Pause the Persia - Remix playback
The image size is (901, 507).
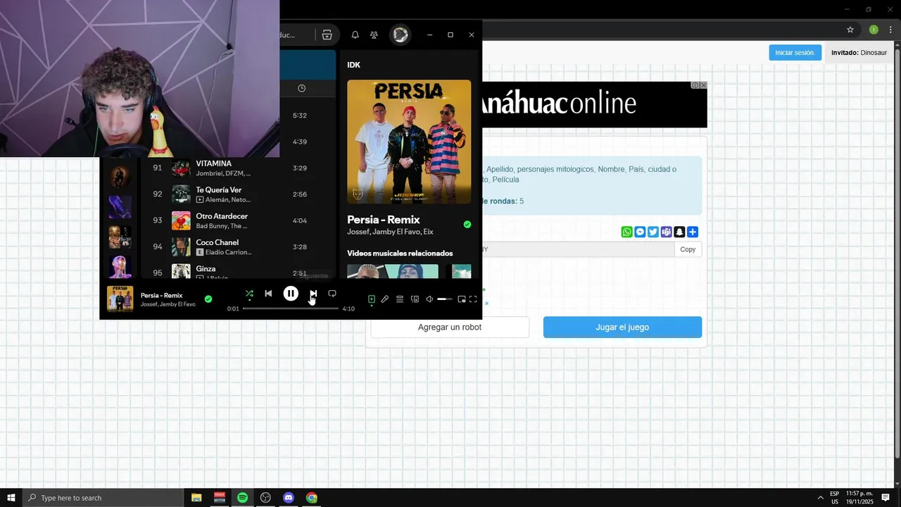291,294
